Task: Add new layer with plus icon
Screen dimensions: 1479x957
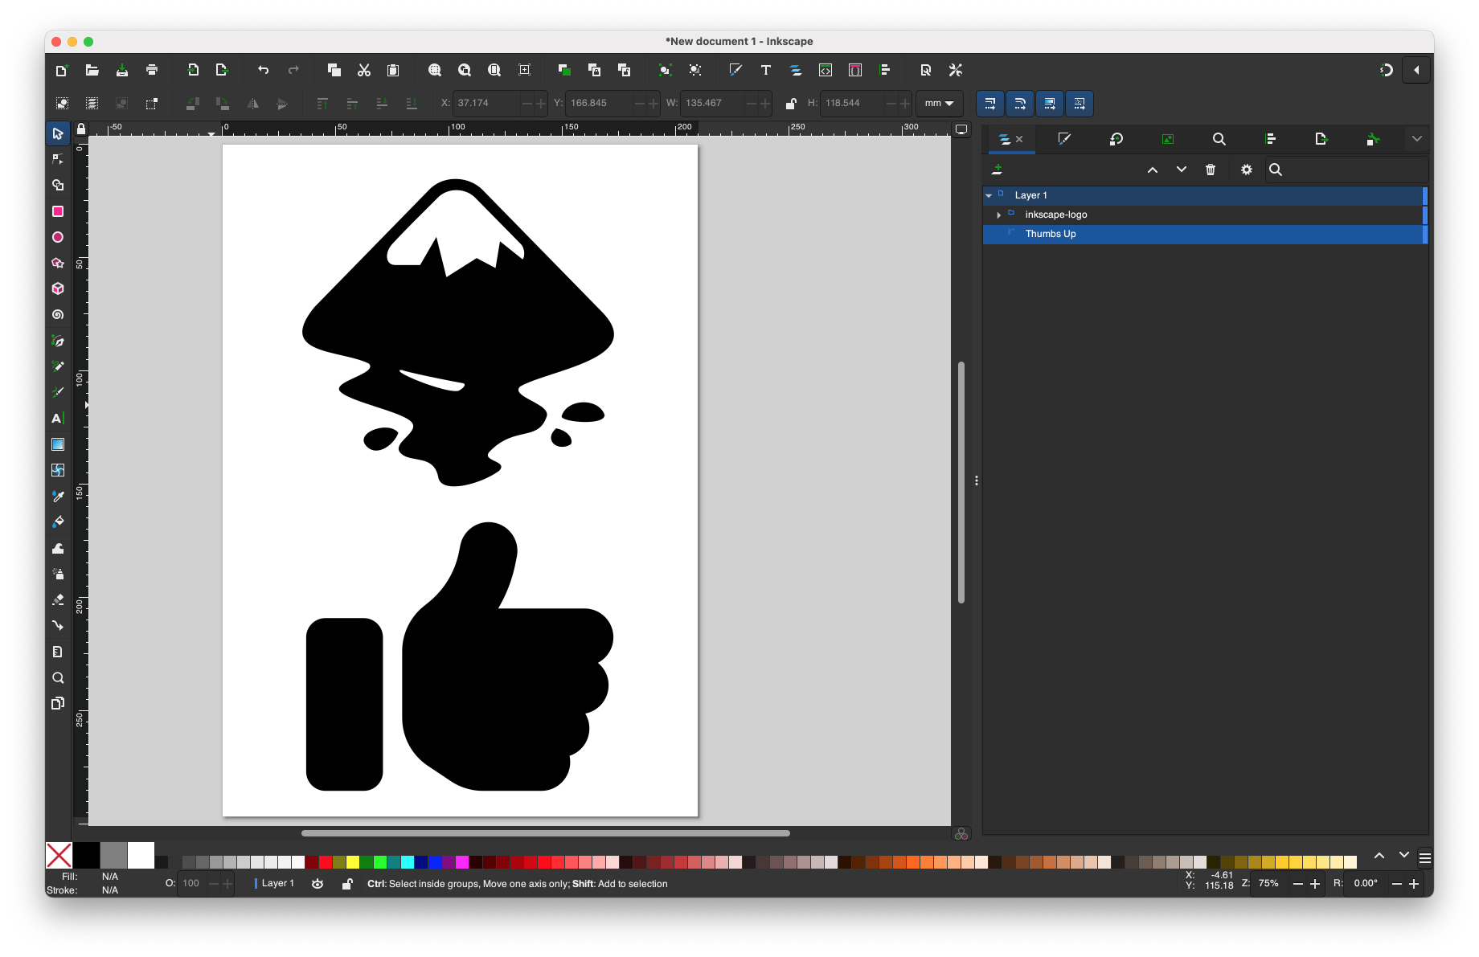Action: click(x=997, y=170)
